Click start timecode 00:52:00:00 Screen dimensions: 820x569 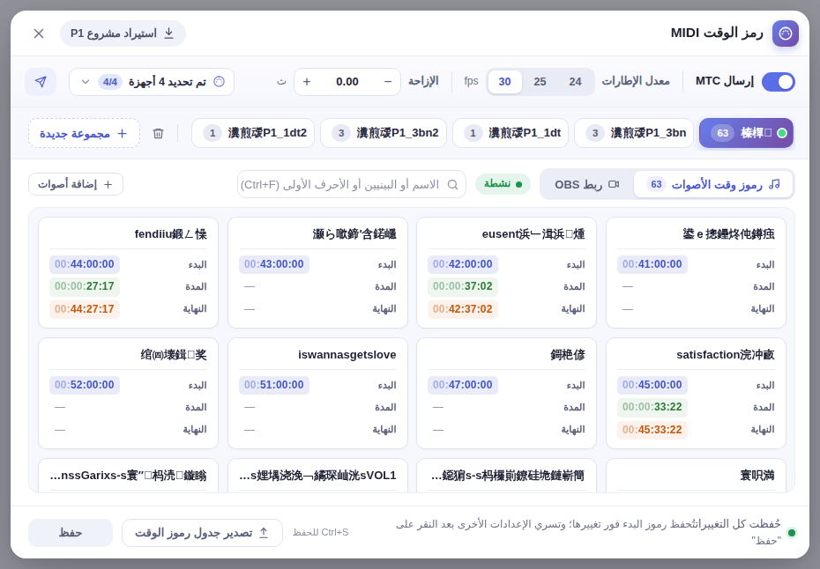click(84, 385)
